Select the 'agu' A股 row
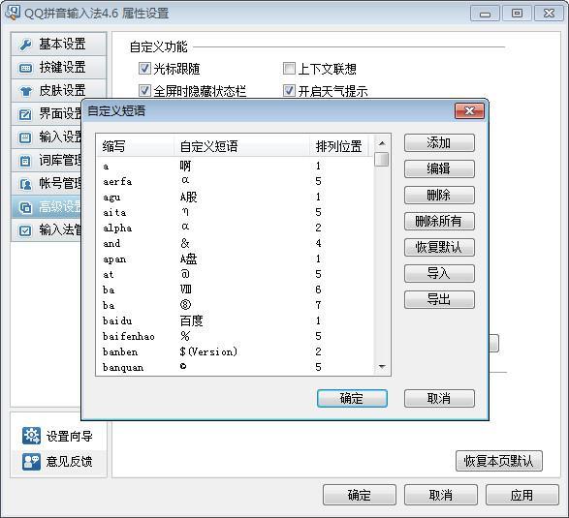Image resolution: width=569 pixels, height=518 pixels. click(x=236, y=197)
